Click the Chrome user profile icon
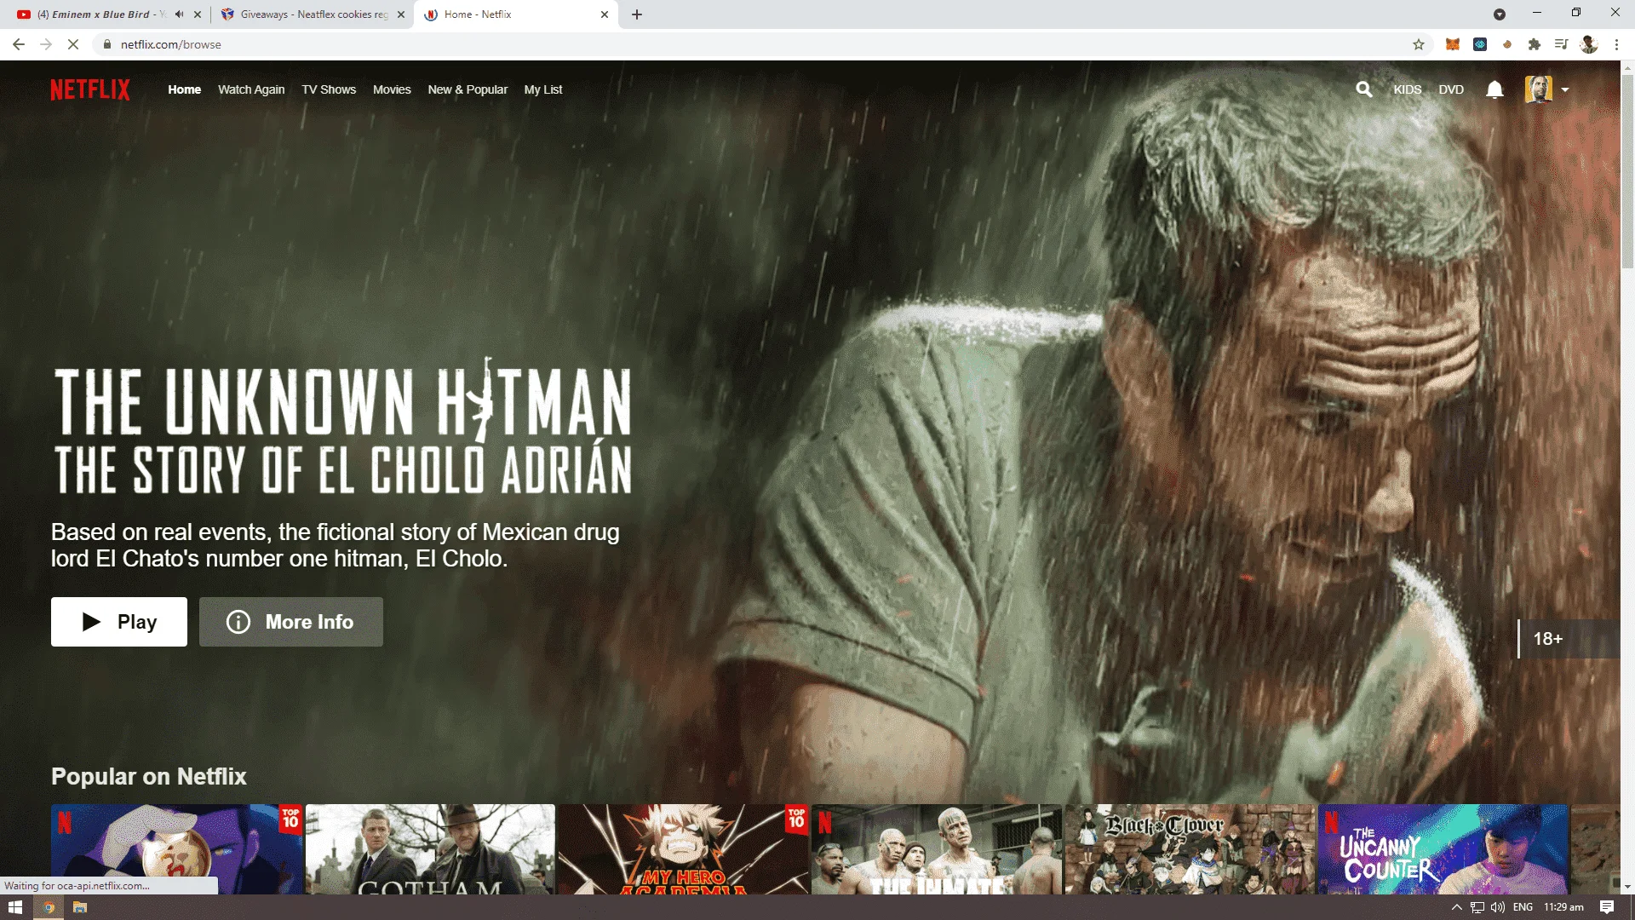Screen dimensions: 1635x920 coord(1589,44)
